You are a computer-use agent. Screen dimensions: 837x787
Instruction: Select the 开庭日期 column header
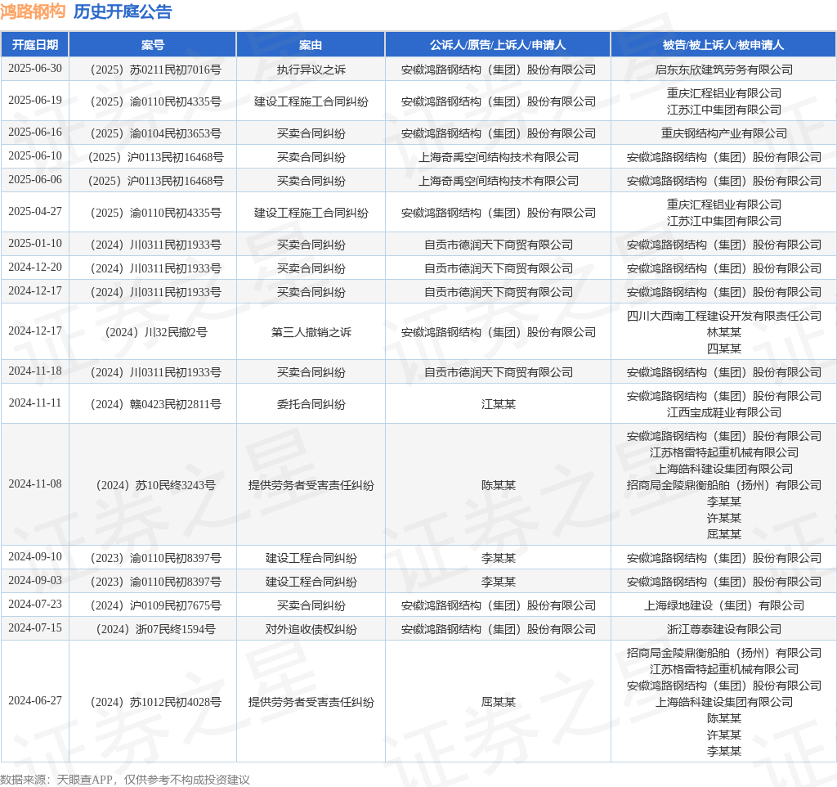tap(35, 45)
